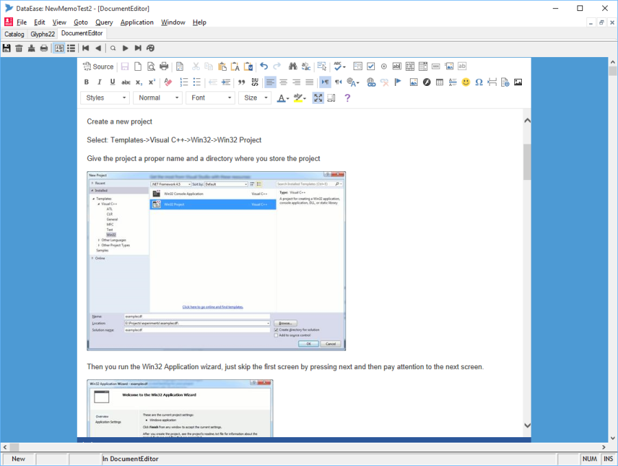Insert a hyperlink
Image resolution: width=618 pixels, height=466 pixels.
click(371, 82)
